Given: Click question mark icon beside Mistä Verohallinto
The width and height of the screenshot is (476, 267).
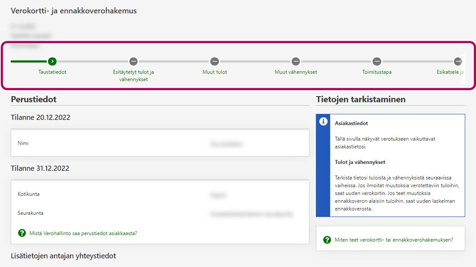Looking at the screenshot, I should 22,233.
